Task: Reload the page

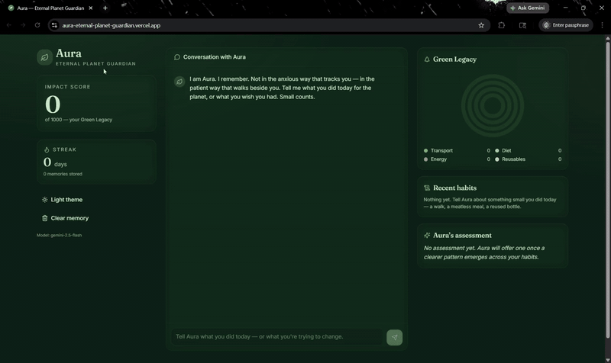Action: click(x=37, y=25)
